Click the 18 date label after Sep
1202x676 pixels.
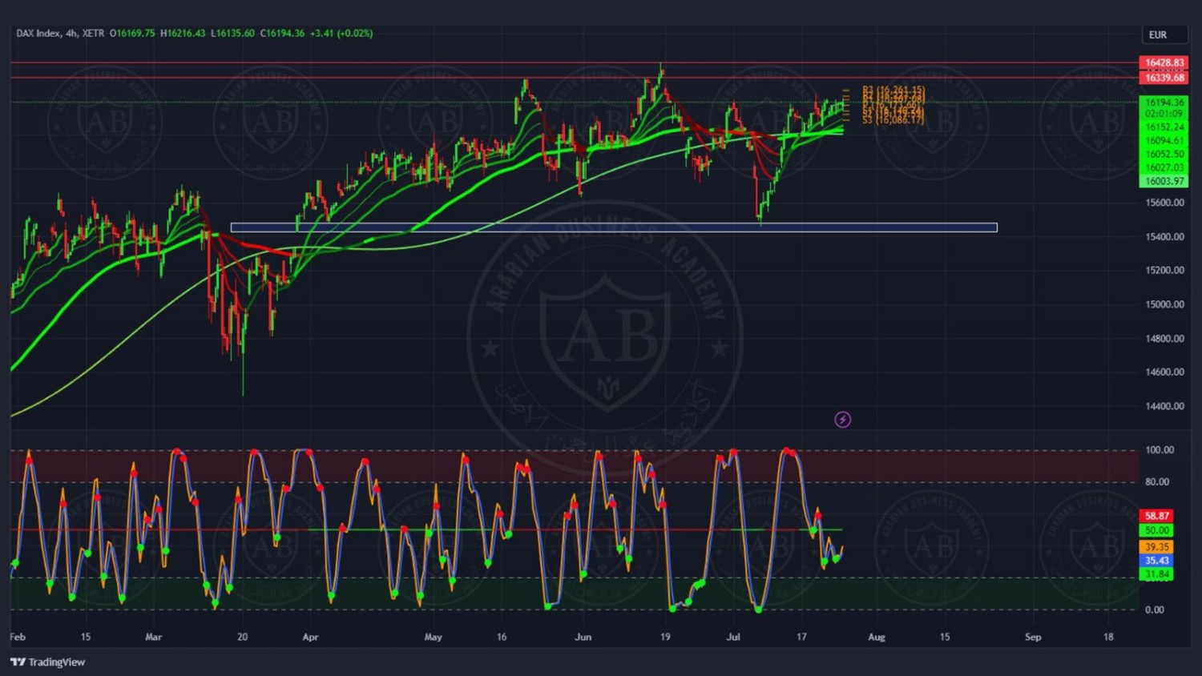(x=1108, y=638)
